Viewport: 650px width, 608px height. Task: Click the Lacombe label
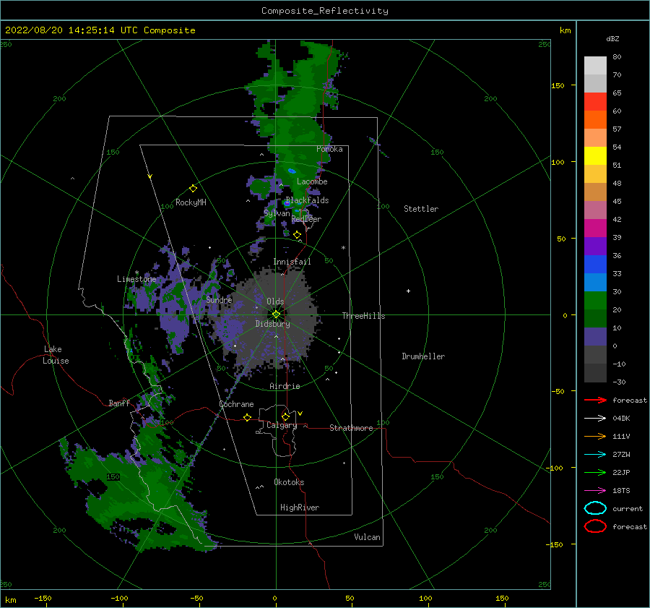(312, 181)
